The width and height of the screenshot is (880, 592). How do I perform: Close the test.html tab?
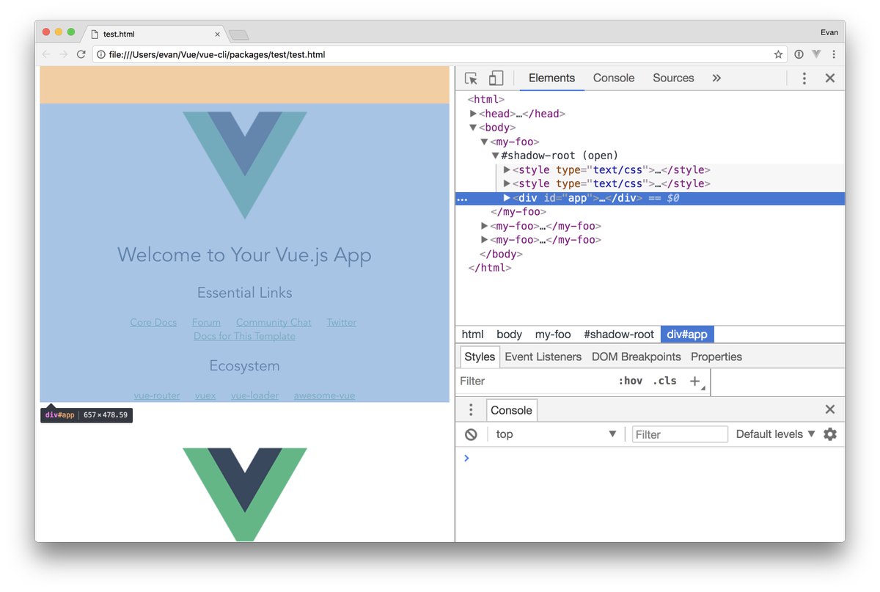tap(218, 34)
